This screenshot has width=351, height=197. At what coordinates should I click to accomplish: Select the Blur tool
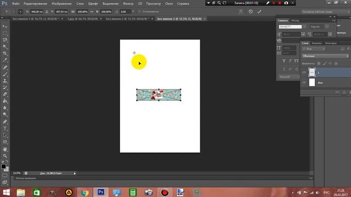tap(5, 108)
